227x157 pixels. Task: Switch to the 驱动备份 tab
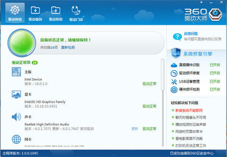tap(35, 14)
